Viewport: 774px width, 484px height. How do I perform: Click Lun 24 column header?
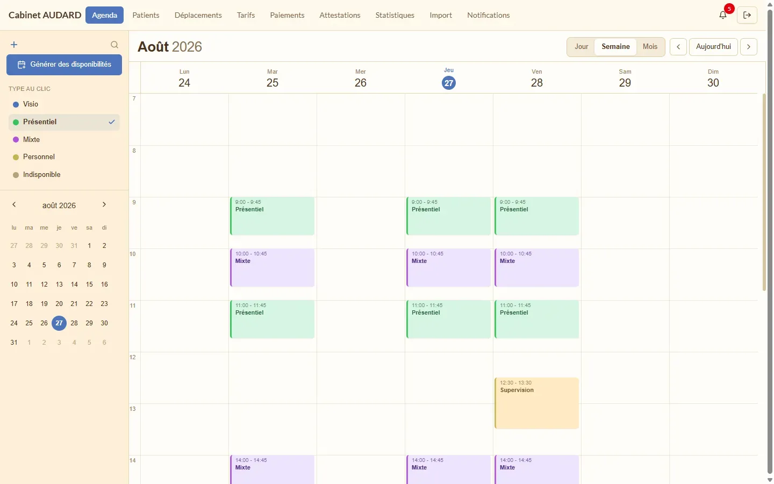(x=184, y=79)
